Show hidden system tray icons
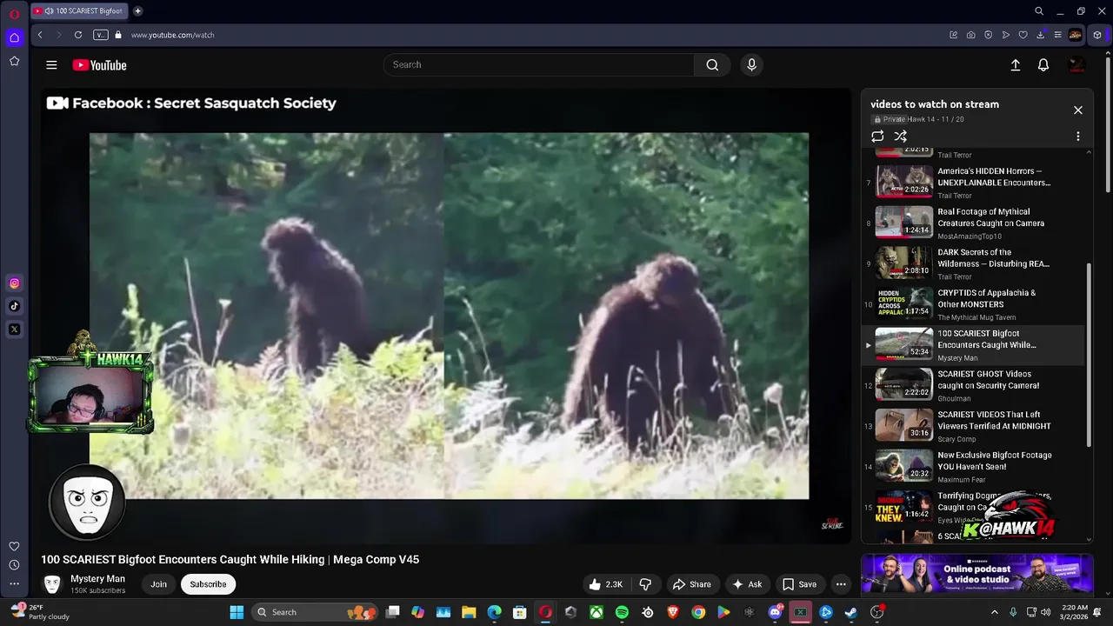1113x626 pixels. click(995, 612)
